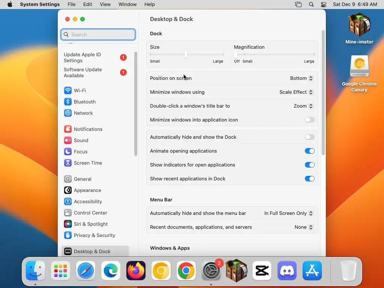Image resolution: width=384 pixels, height=288 pixels.
Task: Launch Finder from the Dock
Action: pos(35,271)
